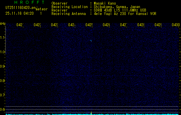Click the 1.0 kHz frequency label

(2, 52)
